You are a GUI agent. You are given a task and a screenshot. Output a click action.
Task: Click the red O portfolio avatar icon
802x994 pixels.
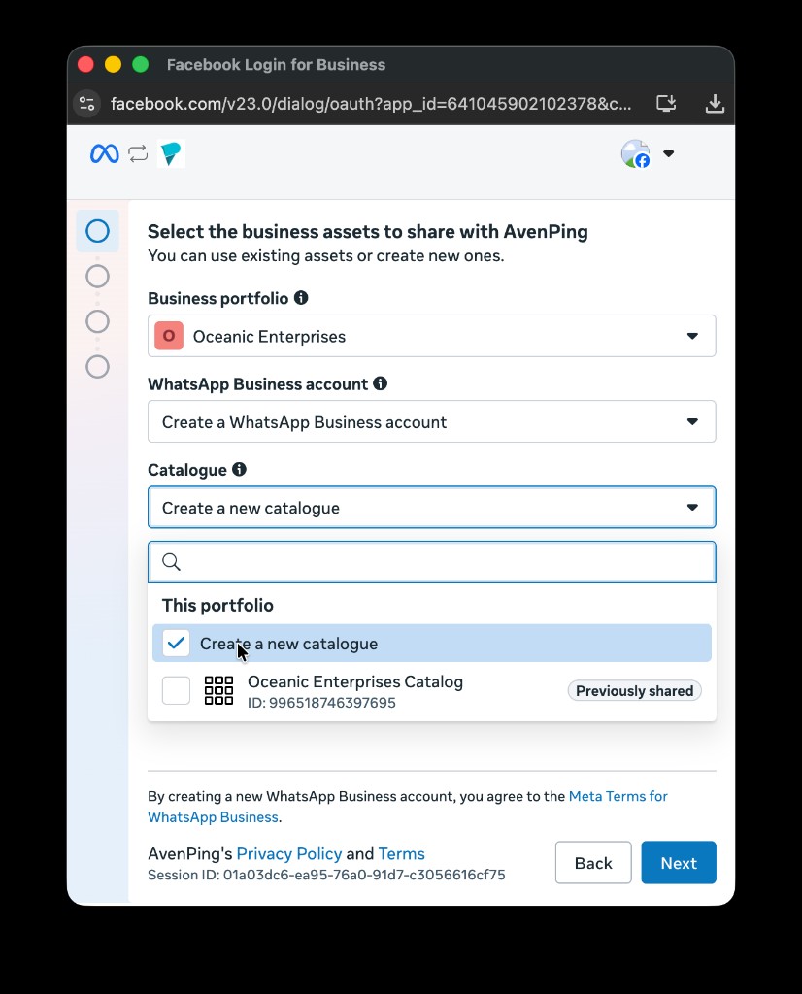point(169,336)
